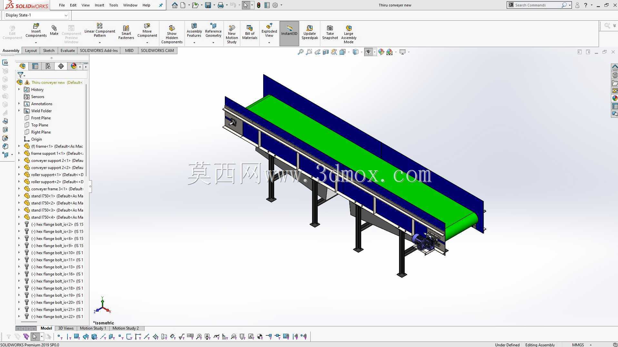This screenshot has width=618, height=347.
Task: Expand the Weld Folder node
Action: (x=19, y=111)
